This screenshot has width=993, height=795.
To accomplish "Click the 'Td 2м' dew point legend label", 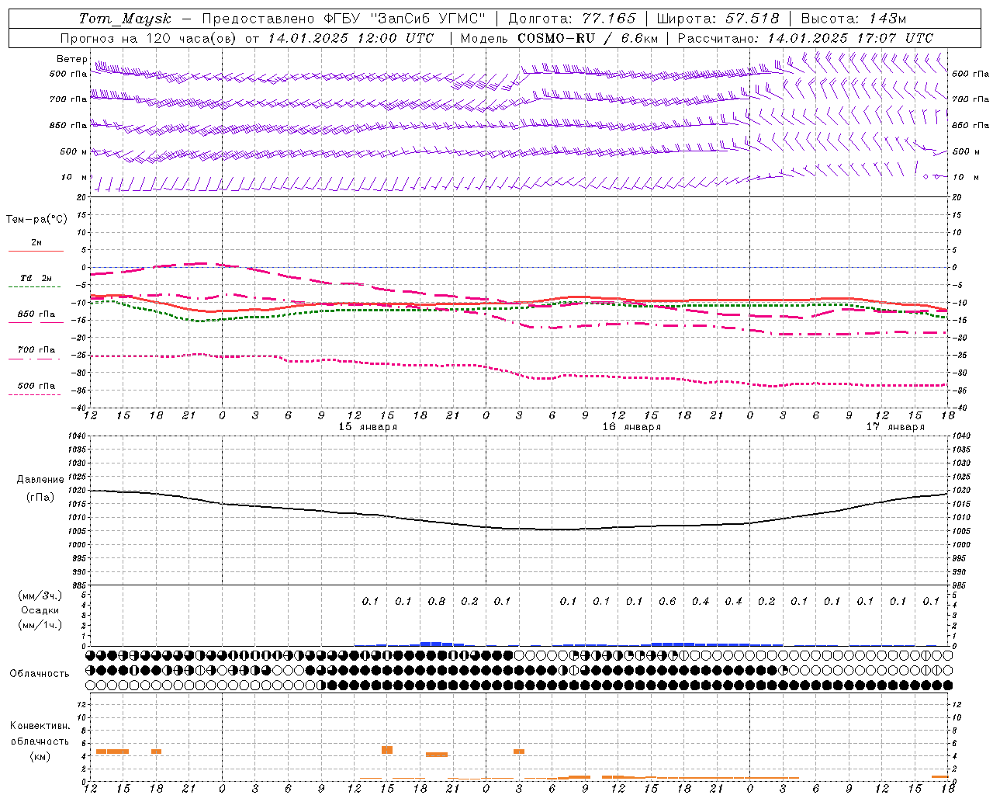I will 36,278.
